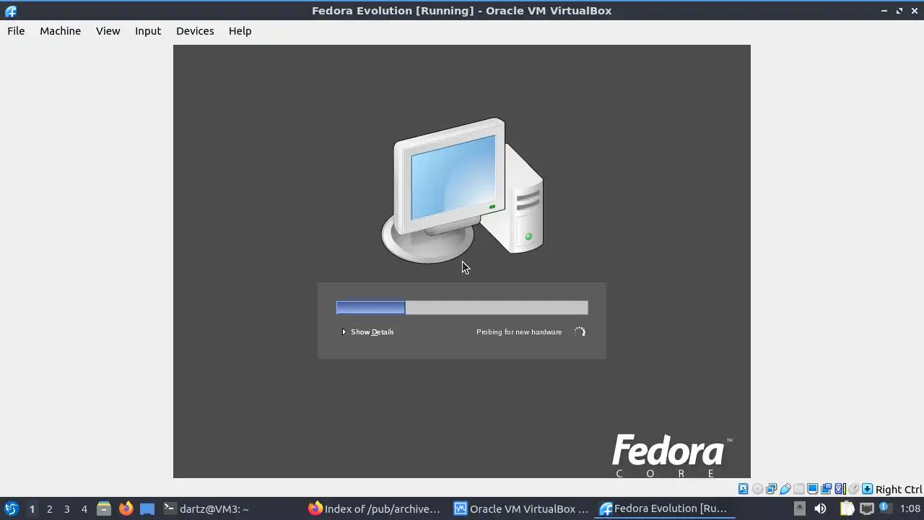Click the clipboard manager tray icon

click(847, 508)
